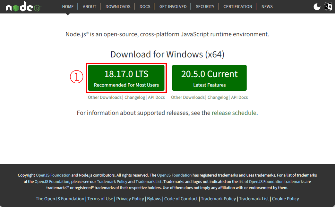Open Other Downloads under the LTS version

(x=105, y=97)
